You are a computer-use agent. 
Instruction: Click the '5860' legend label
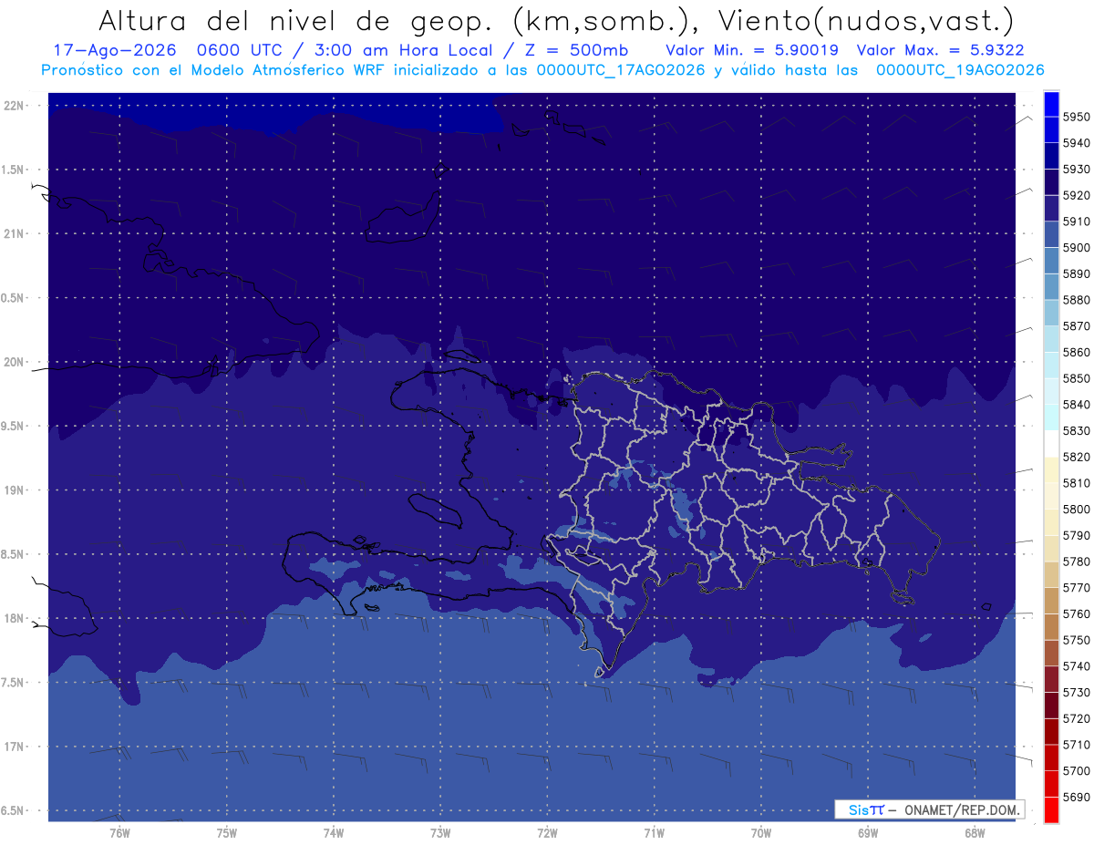click(x=1077, y=352)
